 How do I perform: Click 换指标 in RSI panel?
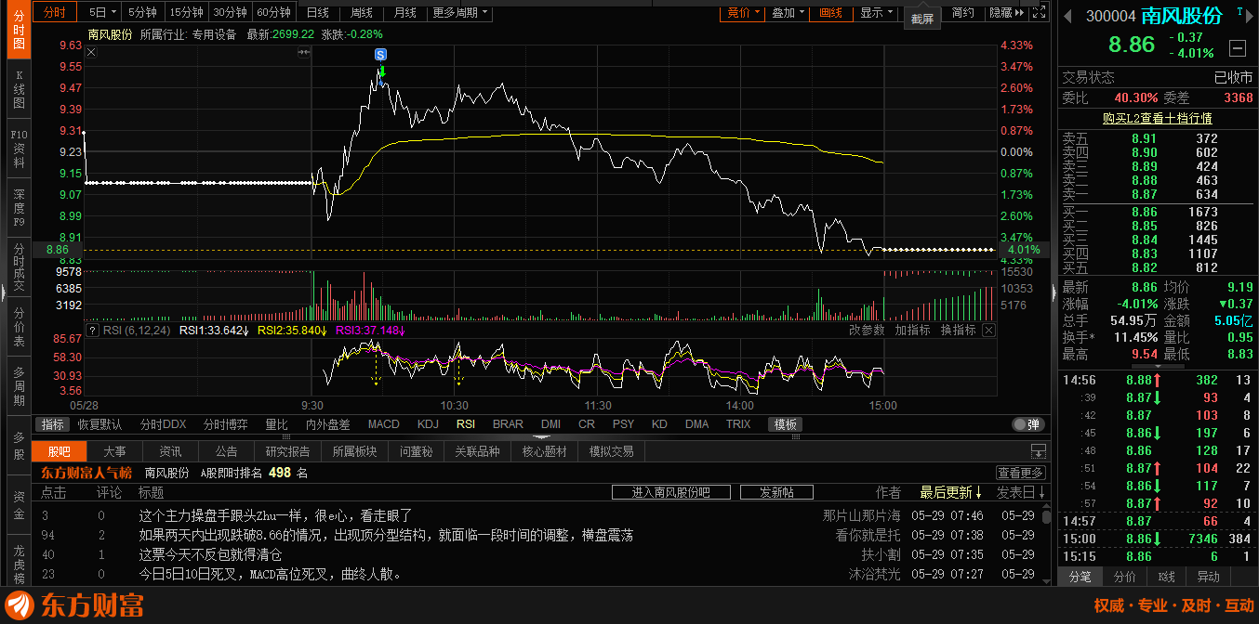959,330
